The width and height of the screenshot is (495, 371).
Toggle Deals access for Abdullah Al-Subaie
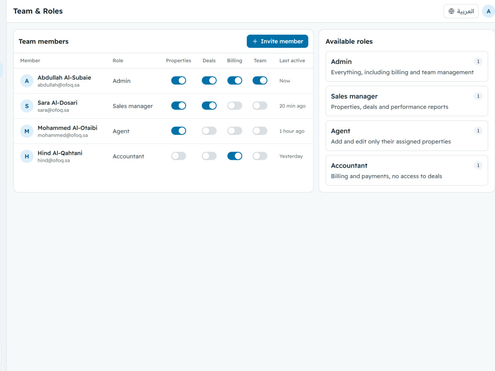pyautogui.click(x=209, y=81)
